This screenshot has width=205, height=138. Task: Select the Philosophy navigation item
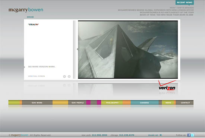tap(112, 103)
